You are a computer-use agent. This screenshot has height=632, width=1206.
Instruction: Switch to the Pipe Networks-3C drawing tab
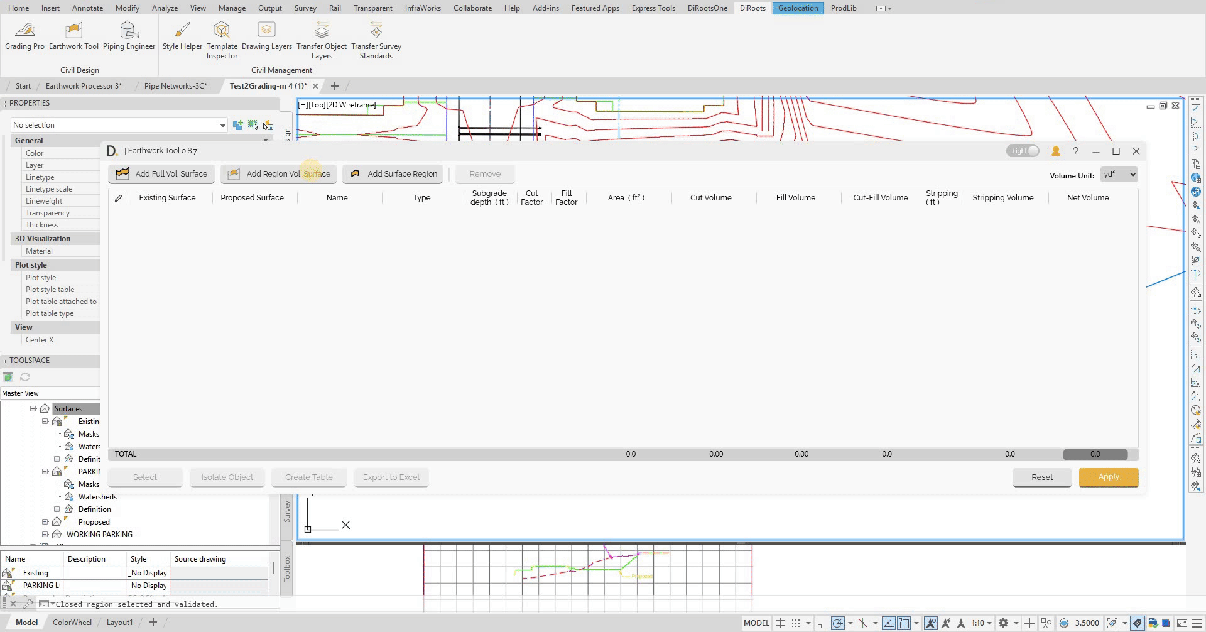point(176,85)
